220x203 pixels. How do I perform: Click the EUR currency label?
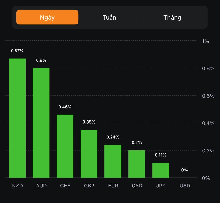click(113, 186)
